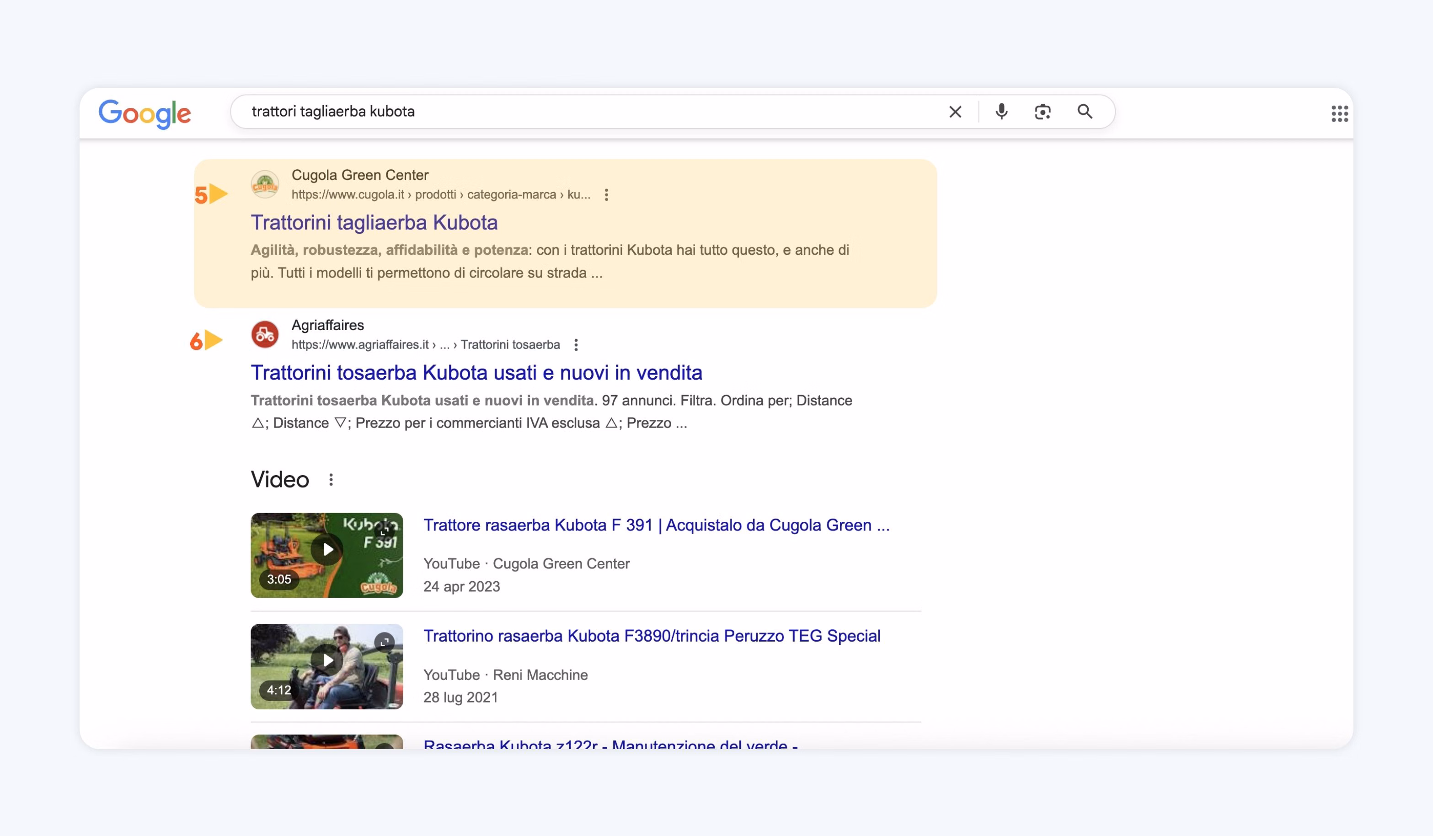
Task: Click 'YouTube · Reni Macchine' source text
Action: pyautogui.click(x=506, y=675)
